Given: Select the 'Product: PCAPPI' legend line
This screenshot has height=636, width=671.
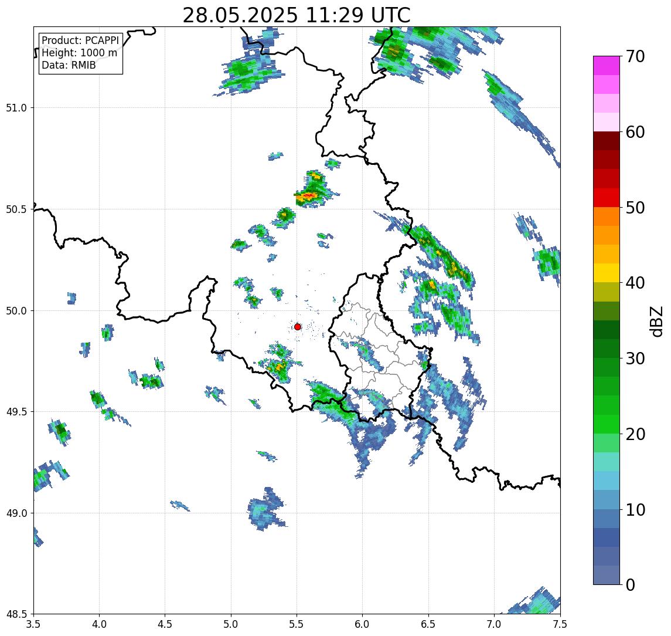Looking at the screenshot, I should 80,40.
